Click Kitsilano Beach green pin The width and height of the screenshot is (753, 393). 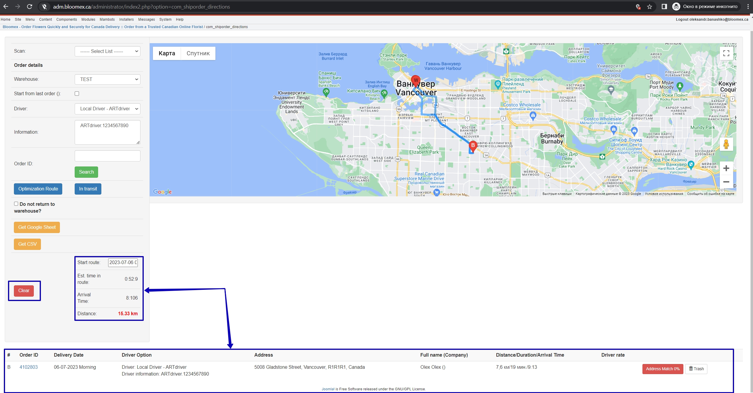point(384,94)
